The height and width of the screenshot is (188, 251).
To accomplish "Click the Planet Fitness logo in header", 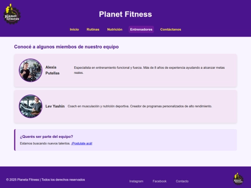I will click(x=12, y=14).
